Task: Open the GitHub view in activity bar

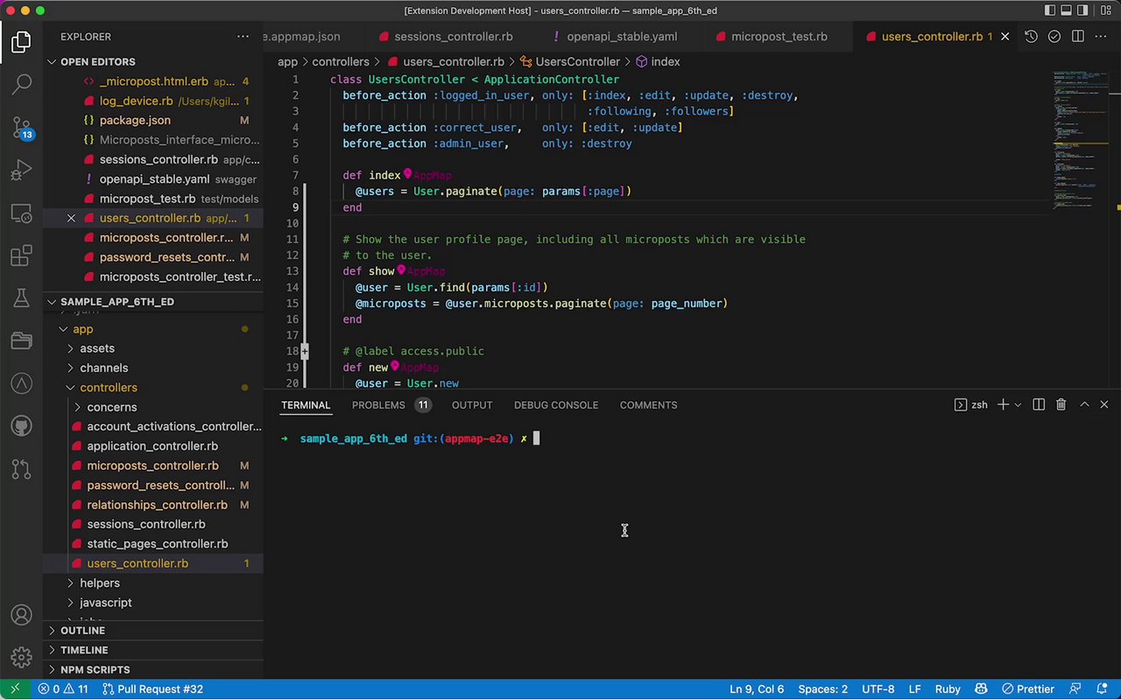Action: coord(22,427)
